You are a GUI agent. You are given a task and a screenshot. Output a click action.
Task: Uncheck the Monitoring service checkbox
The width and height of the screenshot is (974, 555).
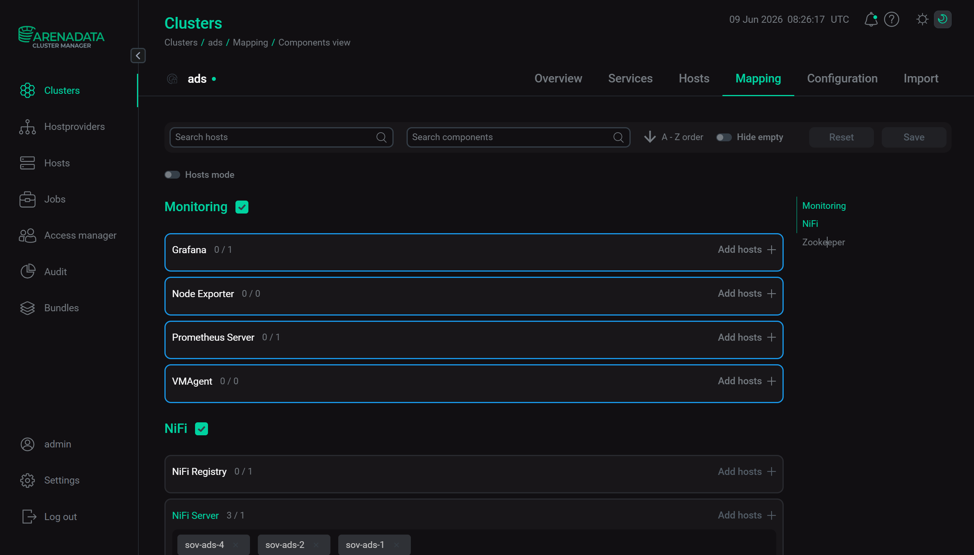click(x=242, y=207)
